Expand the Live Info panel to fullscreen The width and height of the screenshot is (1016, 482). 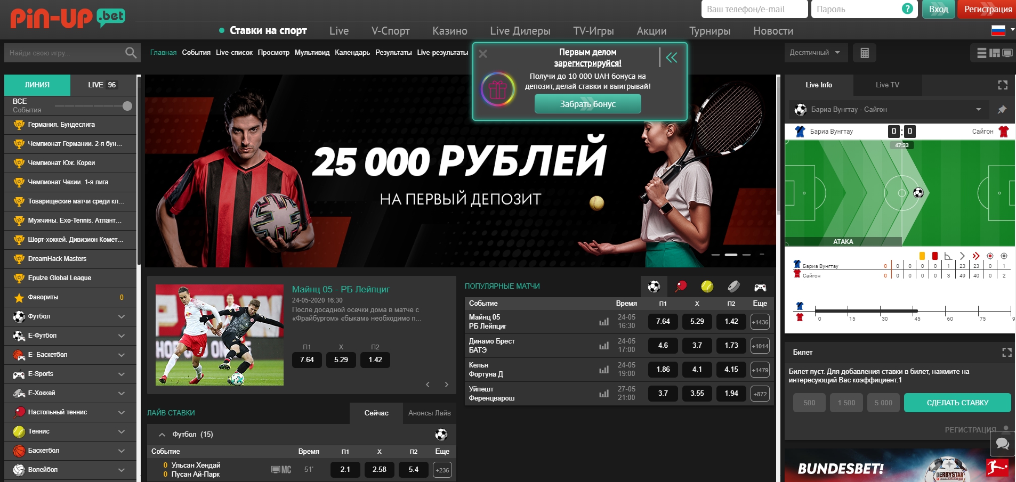(x=1003, y=85)
